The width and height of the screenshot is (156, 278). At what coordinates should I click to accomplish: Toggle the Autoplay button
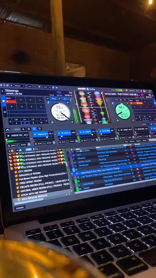click(20, 208)
